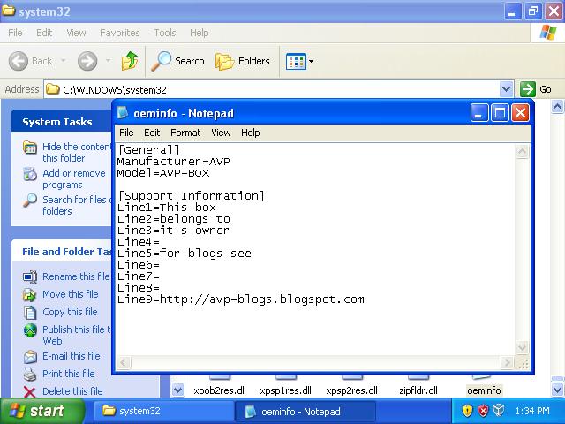Open the Notepad View menu
Image resolution: width=565 pixels, height=424 pixels.
[x=221, y=132]
